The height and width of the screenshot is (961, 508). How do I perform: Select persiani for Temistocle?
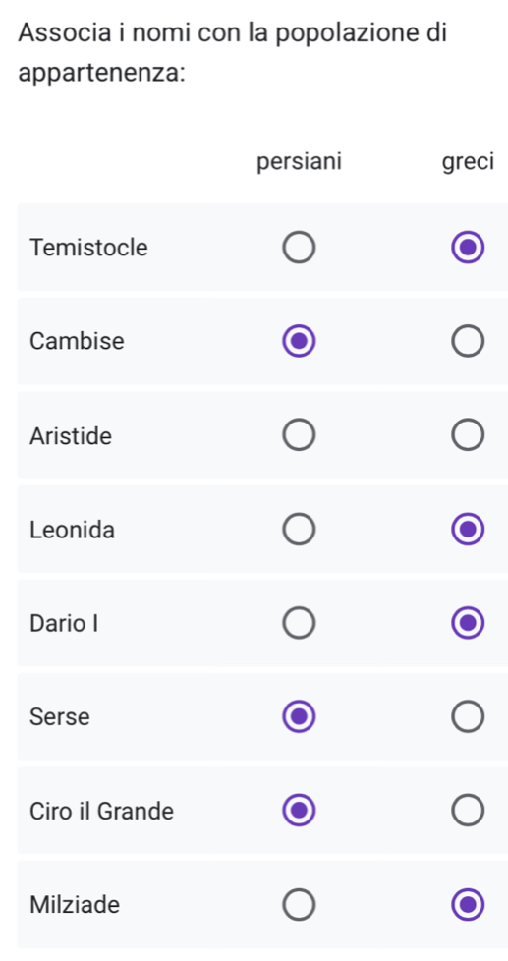click(299, 249)
